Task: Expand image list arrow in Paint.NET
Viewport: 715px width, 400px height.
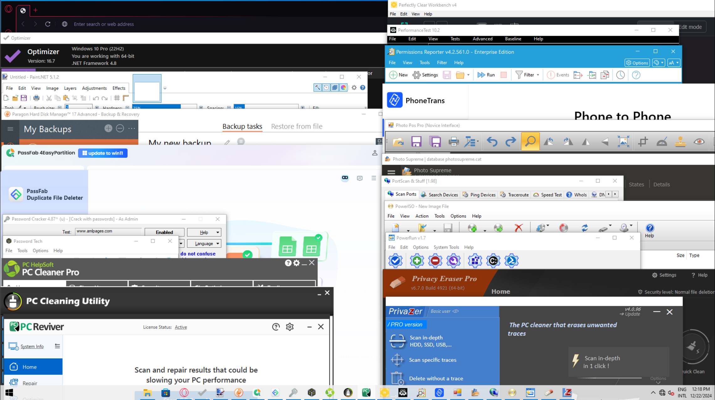Action: point(165,88)
